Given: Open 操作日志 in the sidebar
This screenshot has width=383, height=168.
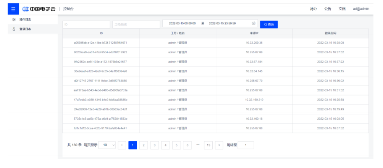Looking at the screenshot, I should pos(25,19).
